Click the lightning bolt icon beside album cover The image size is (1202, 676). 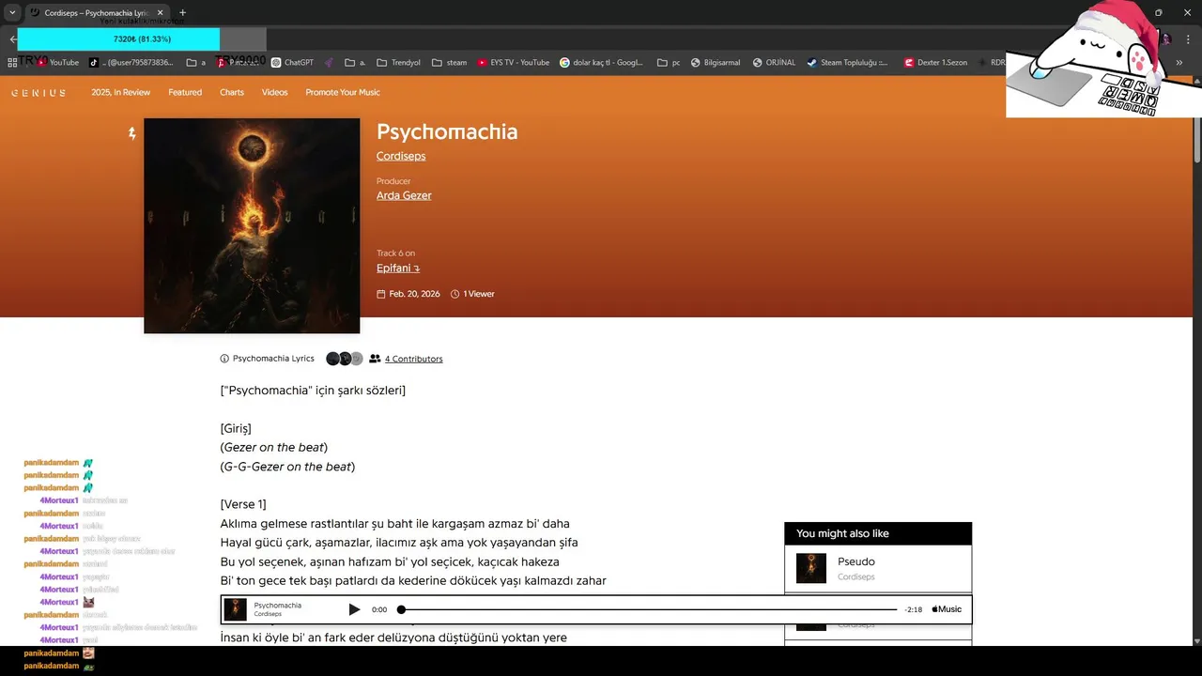[132, 134]
